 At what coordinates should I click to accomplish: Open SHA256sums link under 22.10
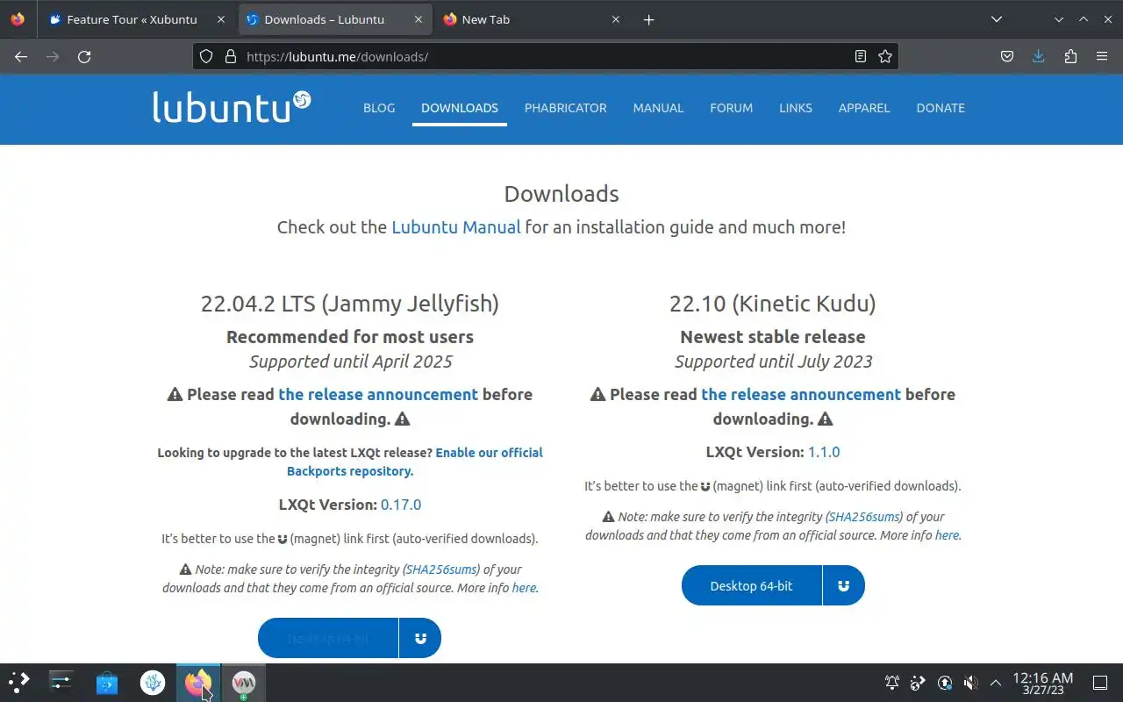coord(864,517)
